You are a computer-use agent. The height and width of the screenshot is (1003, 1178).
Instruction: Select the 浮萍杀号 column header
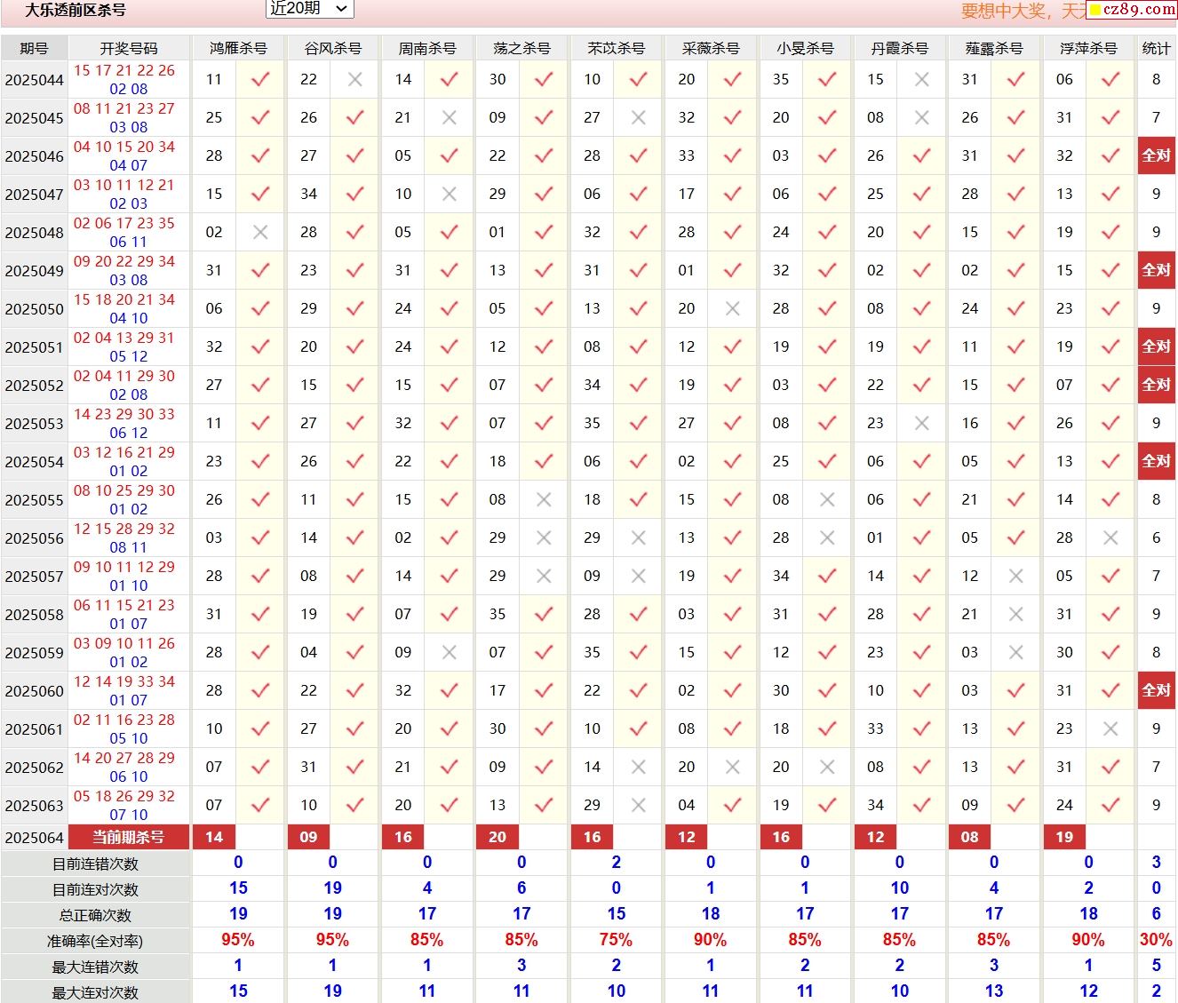[x=1088, y=48]
